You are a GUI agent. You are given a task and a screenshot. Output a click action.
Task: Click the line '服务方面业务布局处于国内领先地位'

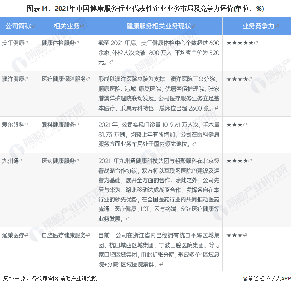[x=143, y=144]
